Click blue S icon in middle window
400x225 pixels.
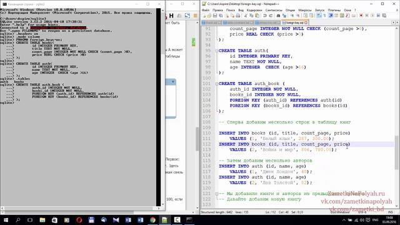click(187, 16)
